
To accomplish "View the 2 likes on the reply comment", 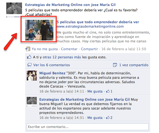I will point(109,118).
